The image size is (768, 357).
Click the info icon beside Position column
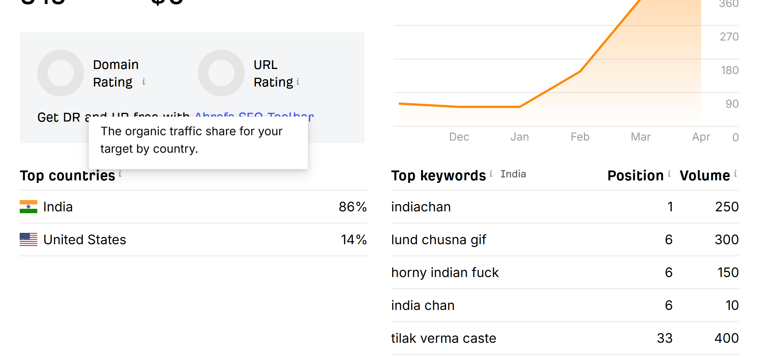click(x=669, y=174)
